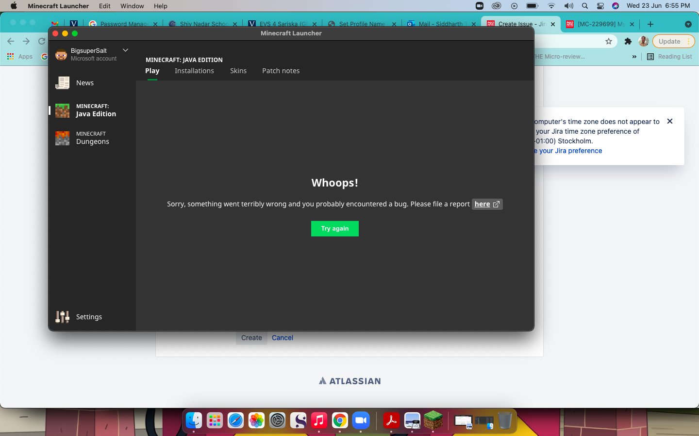This screenshot has width=699, height=436.
Task: Open Chrome's tab search dropdown
Action: tap(688, 24)
